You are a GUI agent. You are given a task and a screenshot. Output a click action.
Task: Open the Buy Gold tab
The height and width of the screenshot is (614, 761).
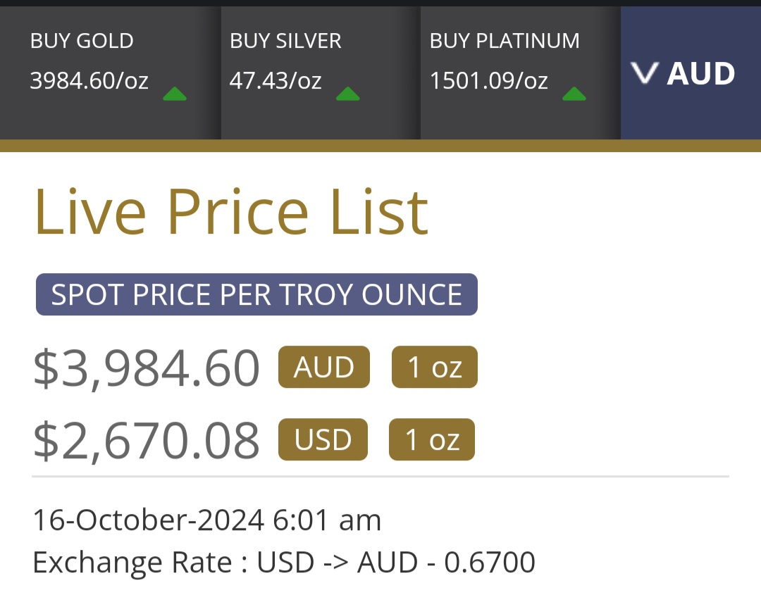tap(110, 73)
